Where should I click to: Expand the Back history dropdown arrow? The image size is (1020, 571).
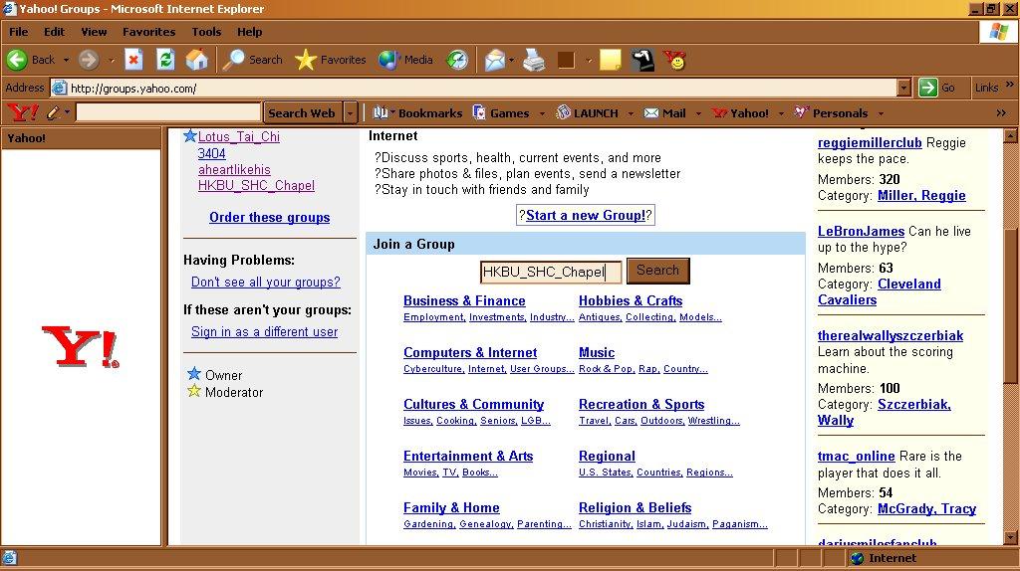66,60
